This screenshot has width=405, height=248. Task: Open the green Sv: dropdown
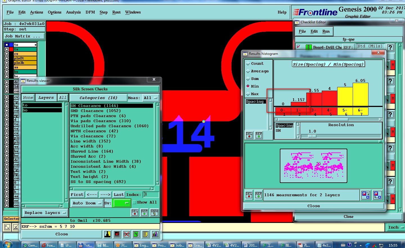pos(121,203)
